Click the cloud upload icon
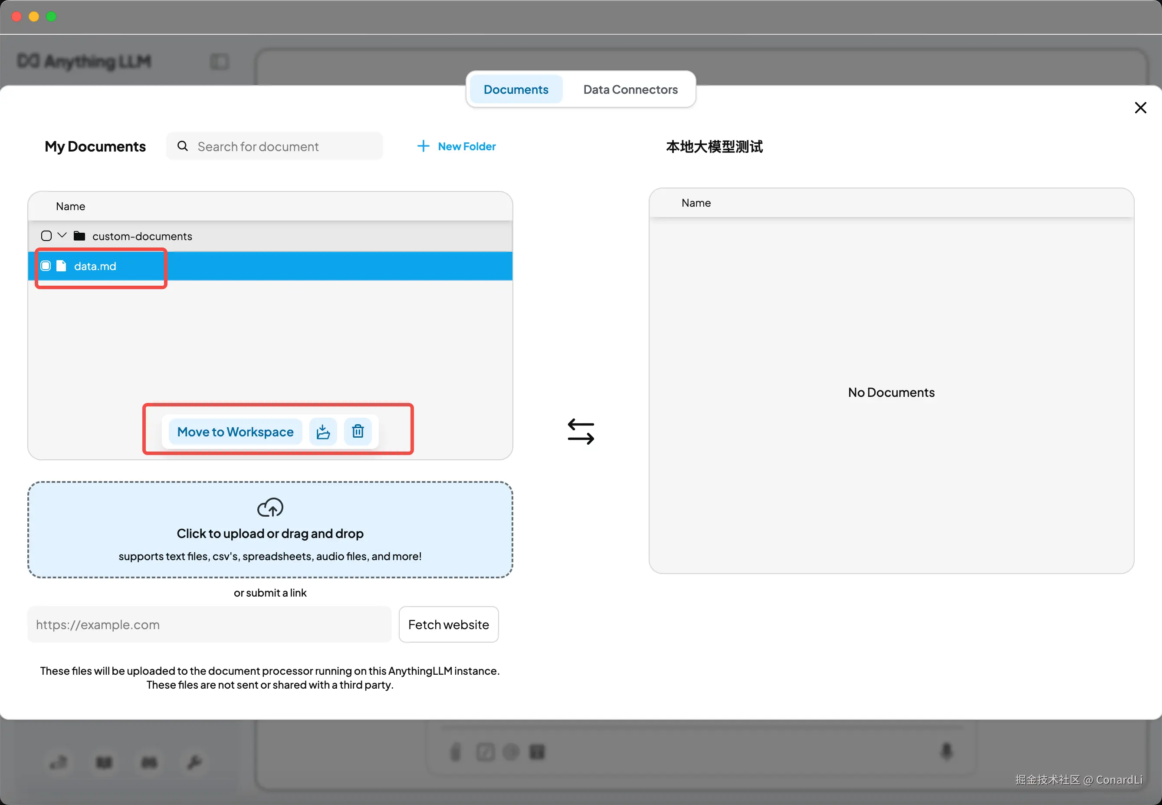1162x805 pixels. coord(270,508)
